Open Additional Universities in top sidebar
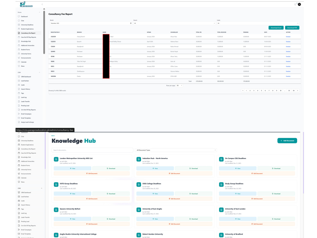The height and width of the screenshot is (238, 317). [x=28, y=45]
